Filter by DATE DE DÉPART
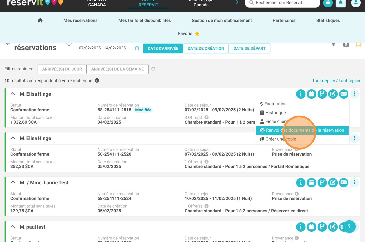 click(249, 48)
